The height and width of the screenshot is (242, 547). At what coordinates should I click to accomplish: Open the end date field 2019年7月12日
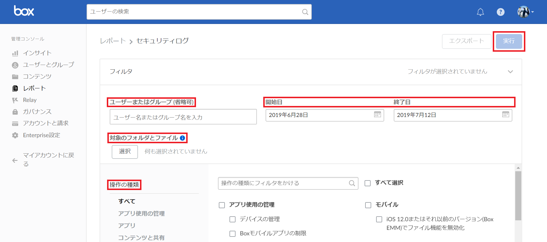point(453,115)
